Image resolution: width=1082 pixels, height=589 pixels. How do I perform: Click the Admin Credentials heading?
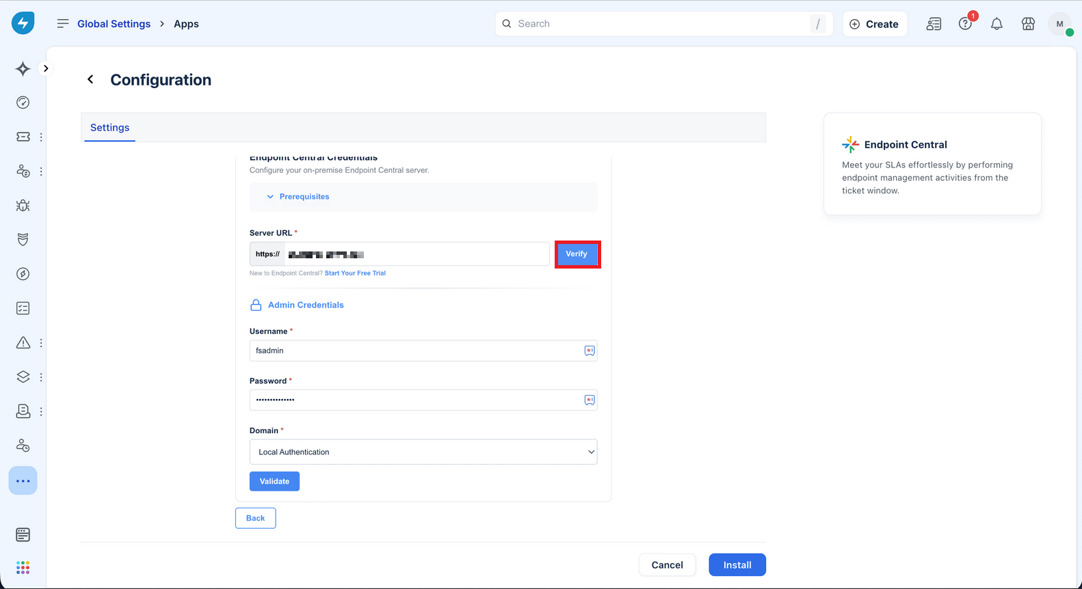306,305
